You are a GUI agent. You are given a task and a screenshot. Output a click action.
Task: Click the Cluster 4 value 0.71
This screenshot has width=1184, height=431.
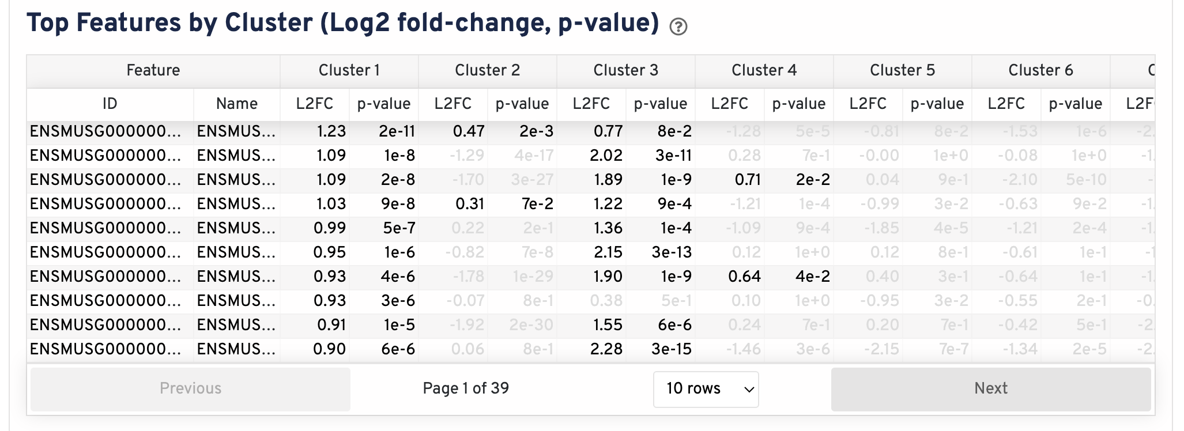748,180
